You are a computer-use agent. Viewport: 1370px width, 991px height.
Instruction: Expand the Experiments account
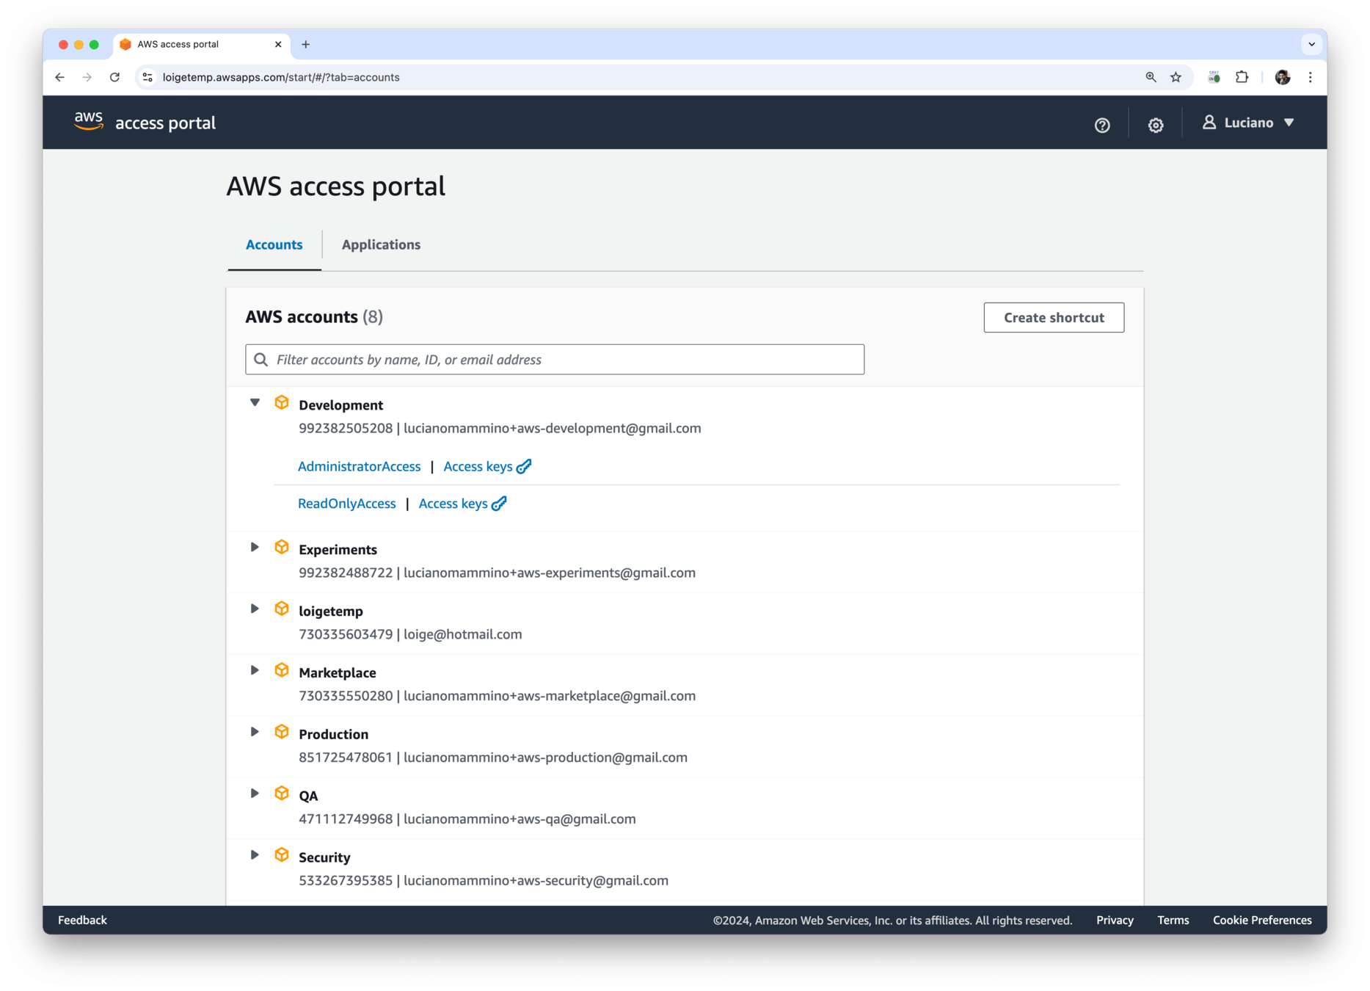tap(255, 548)
